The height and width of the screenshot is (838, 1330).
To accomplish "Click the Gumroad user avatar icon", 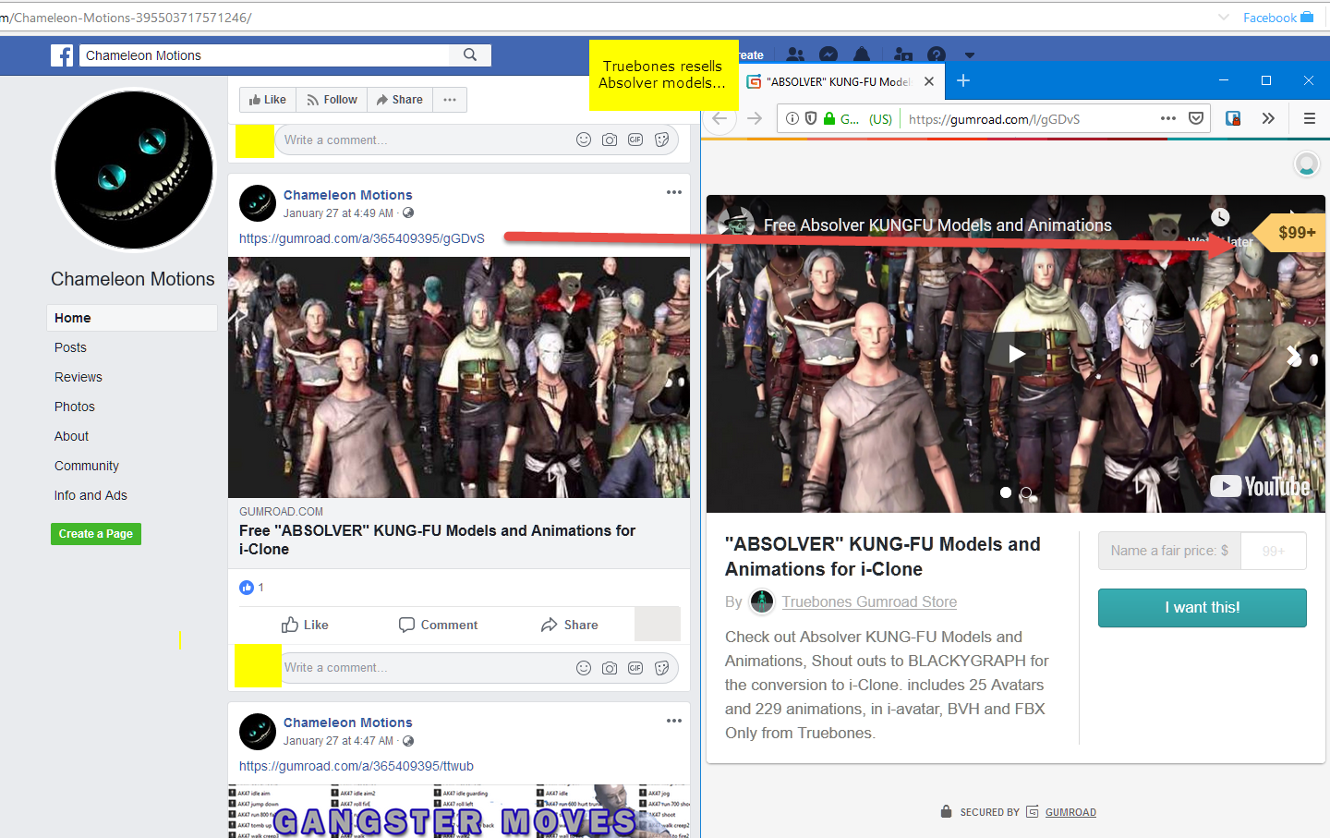I will pos(1306,164).
